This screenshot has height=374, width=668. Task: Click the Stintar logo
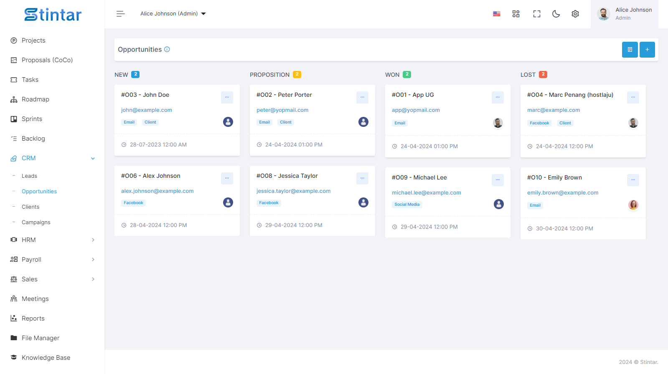[x=53, y=15]
